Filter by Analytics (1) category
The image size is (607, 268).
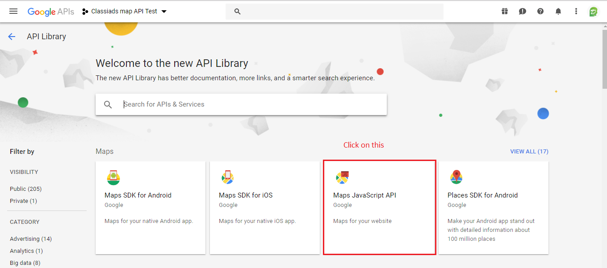[26, 251]
